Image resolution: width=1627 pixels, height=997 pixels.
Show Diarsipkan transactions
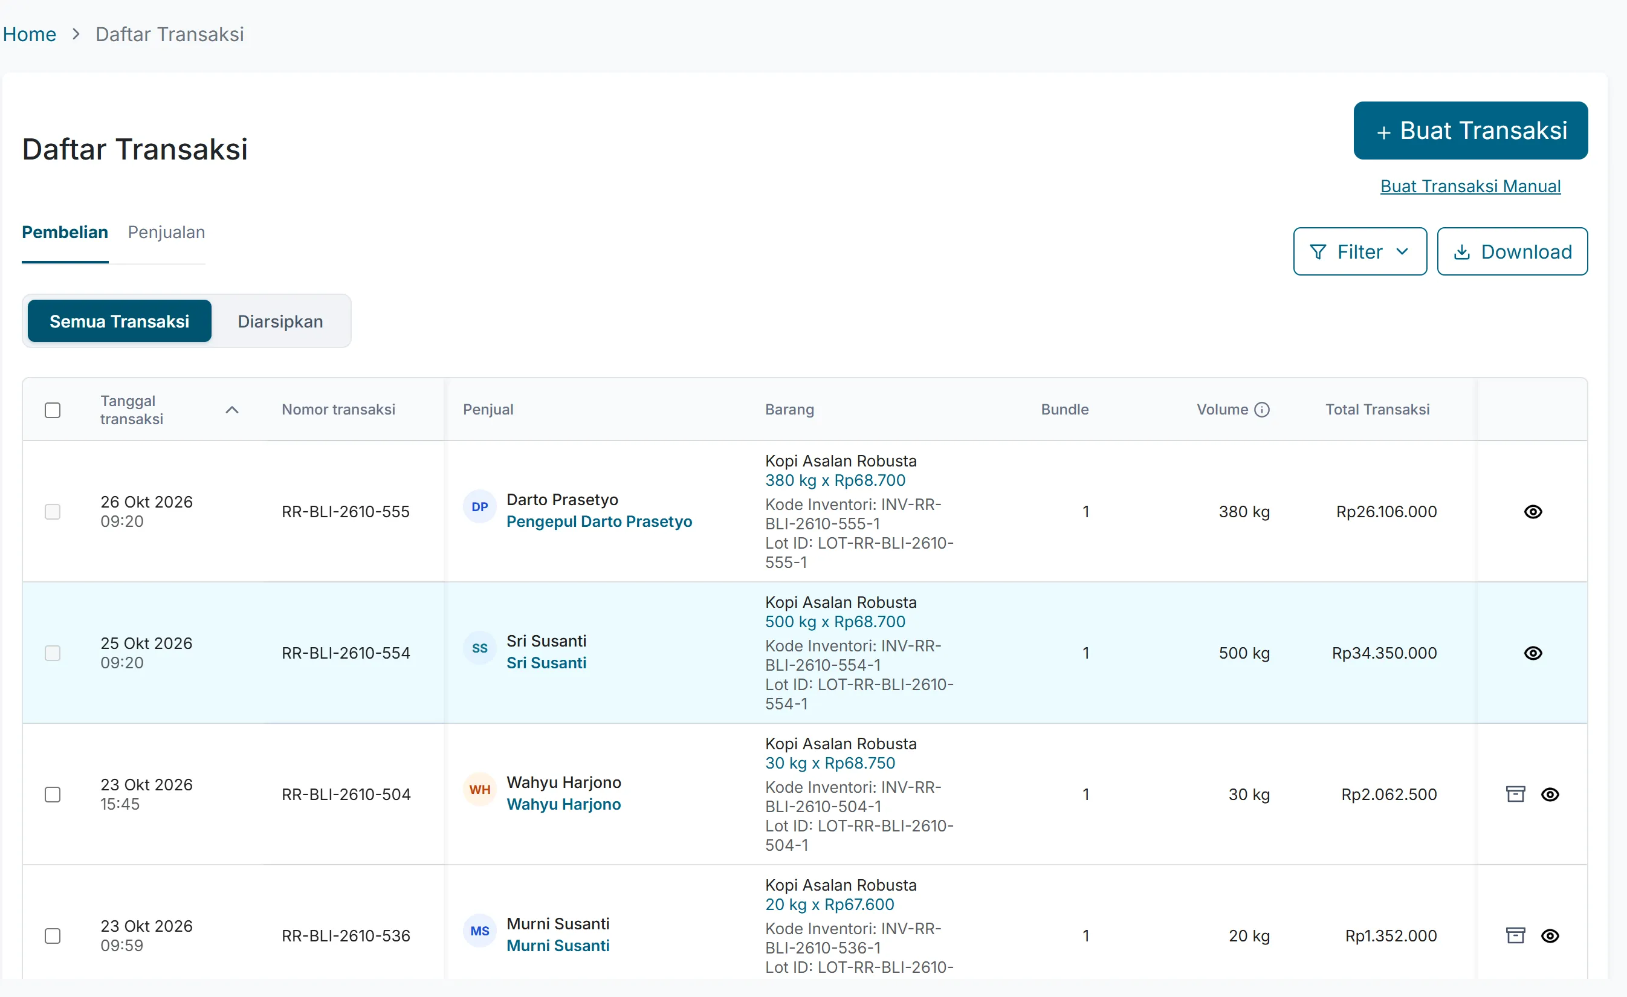click(280, 321)
